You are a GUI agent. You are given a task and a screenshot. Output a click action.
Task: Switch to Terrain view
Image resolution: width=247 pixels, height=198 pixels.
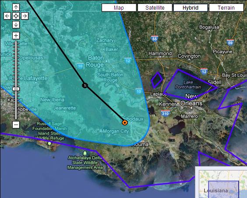click(226, 7)
